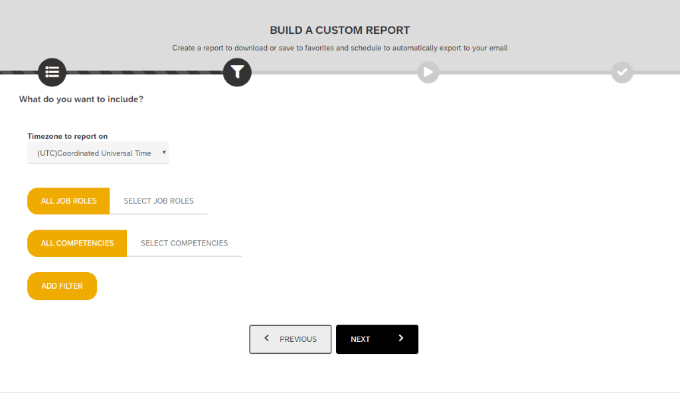Open the Timezone to report on dropdown

(98, 153)
